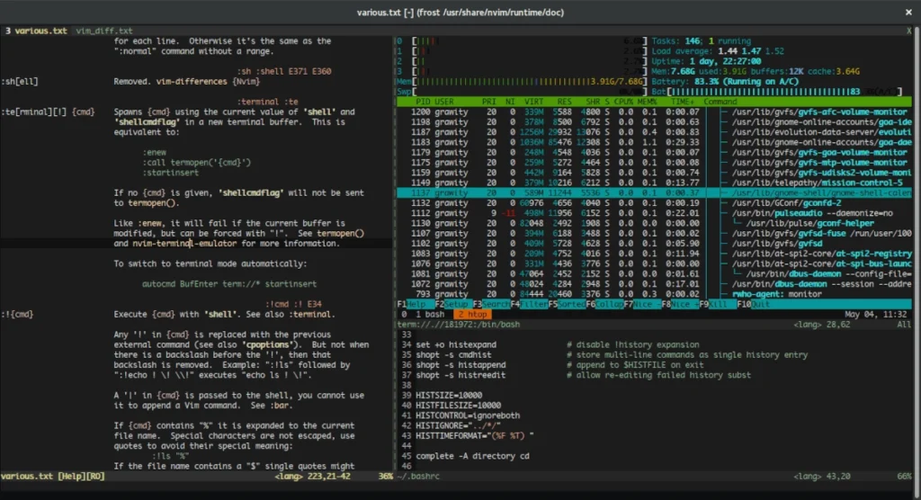
Task: Click F7 Nice - in htop
Action: [x=642, y=304]
